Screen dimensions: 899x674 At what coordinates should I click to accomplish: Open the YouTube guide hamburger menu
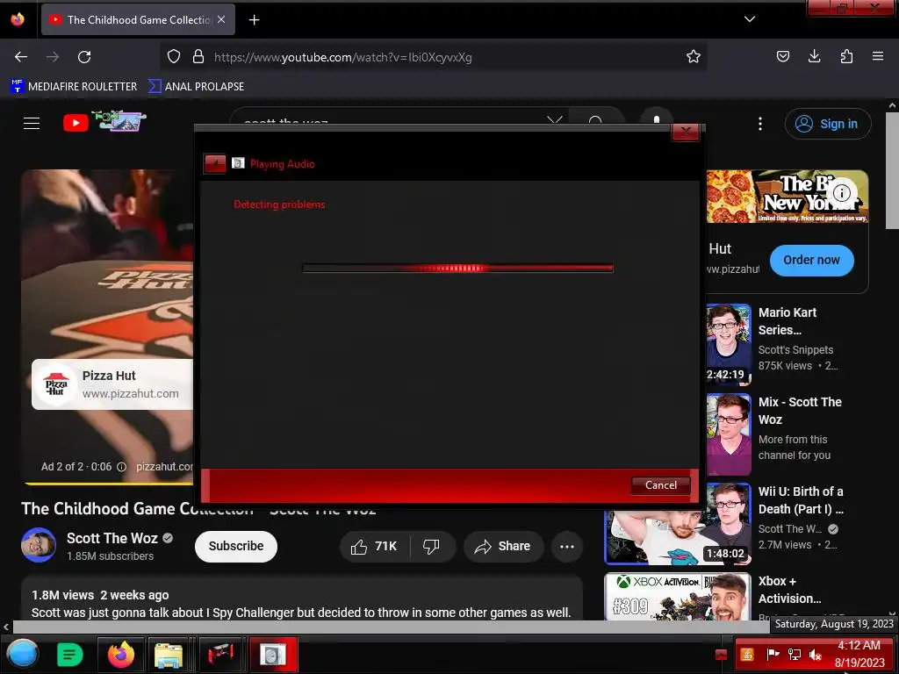coord(32,123)
